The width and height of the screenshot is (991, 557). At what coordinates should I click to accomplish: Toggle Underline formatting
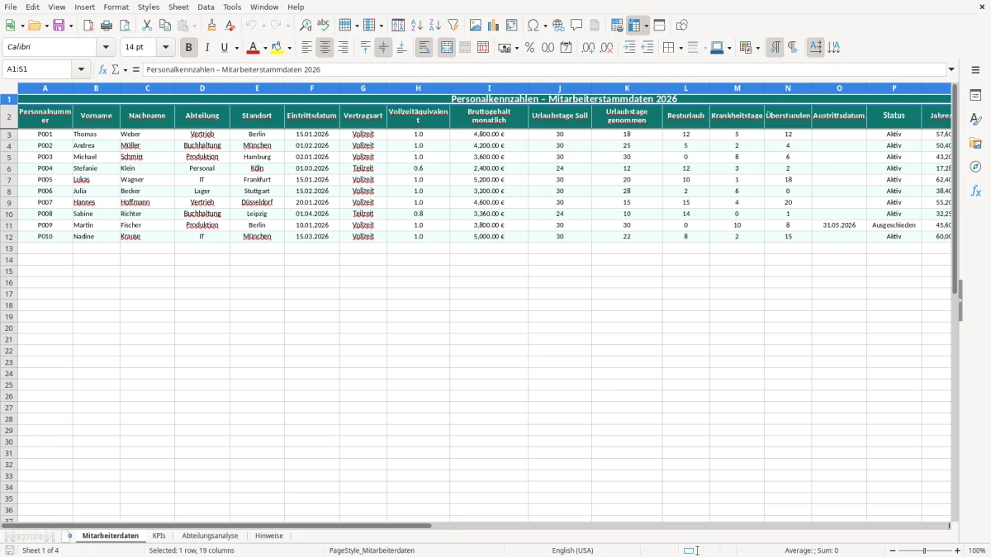coord(224,48)
